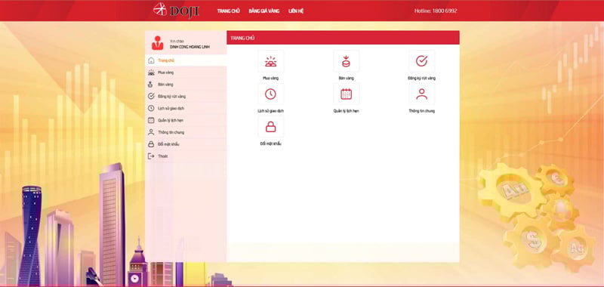604x287 pixels.
Task: Open the Thông tin chung person tile
Action: click(x=422, y=94)
